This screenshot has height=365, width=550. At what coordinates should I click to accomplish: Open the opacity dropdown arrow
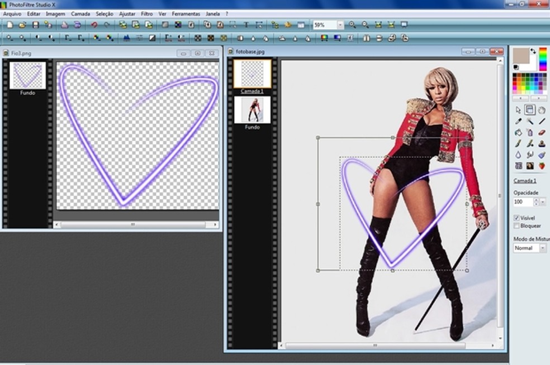click(543, 202)
